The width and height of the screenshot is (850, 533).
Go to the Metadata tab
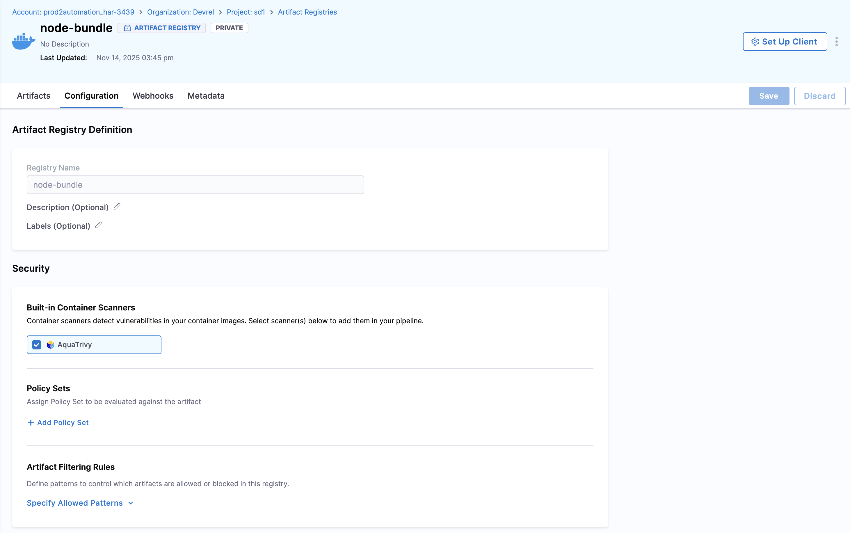pos(206,96)
